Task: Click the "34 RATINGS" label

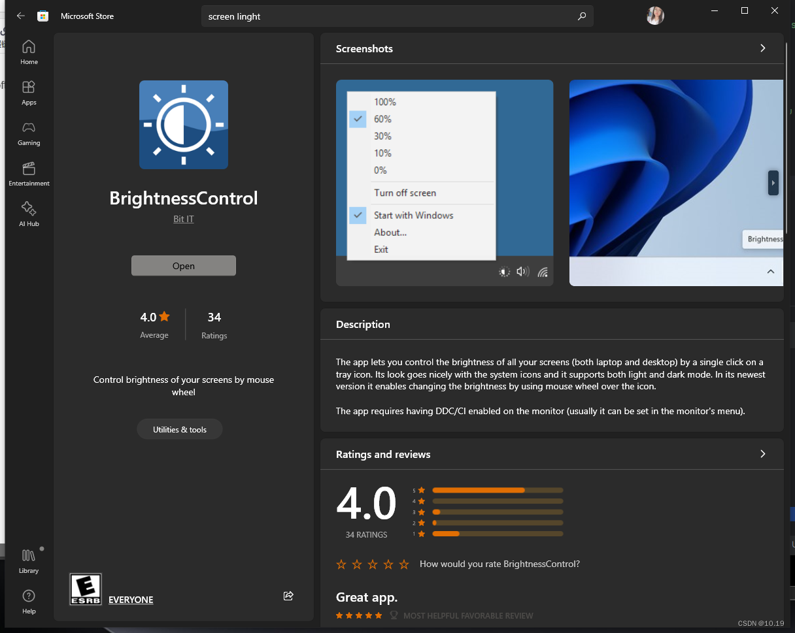Action: [x=366, y=535]
